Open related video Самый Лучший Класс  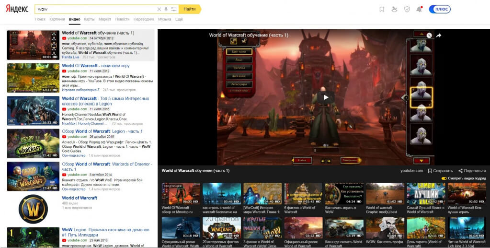[426, 198]
